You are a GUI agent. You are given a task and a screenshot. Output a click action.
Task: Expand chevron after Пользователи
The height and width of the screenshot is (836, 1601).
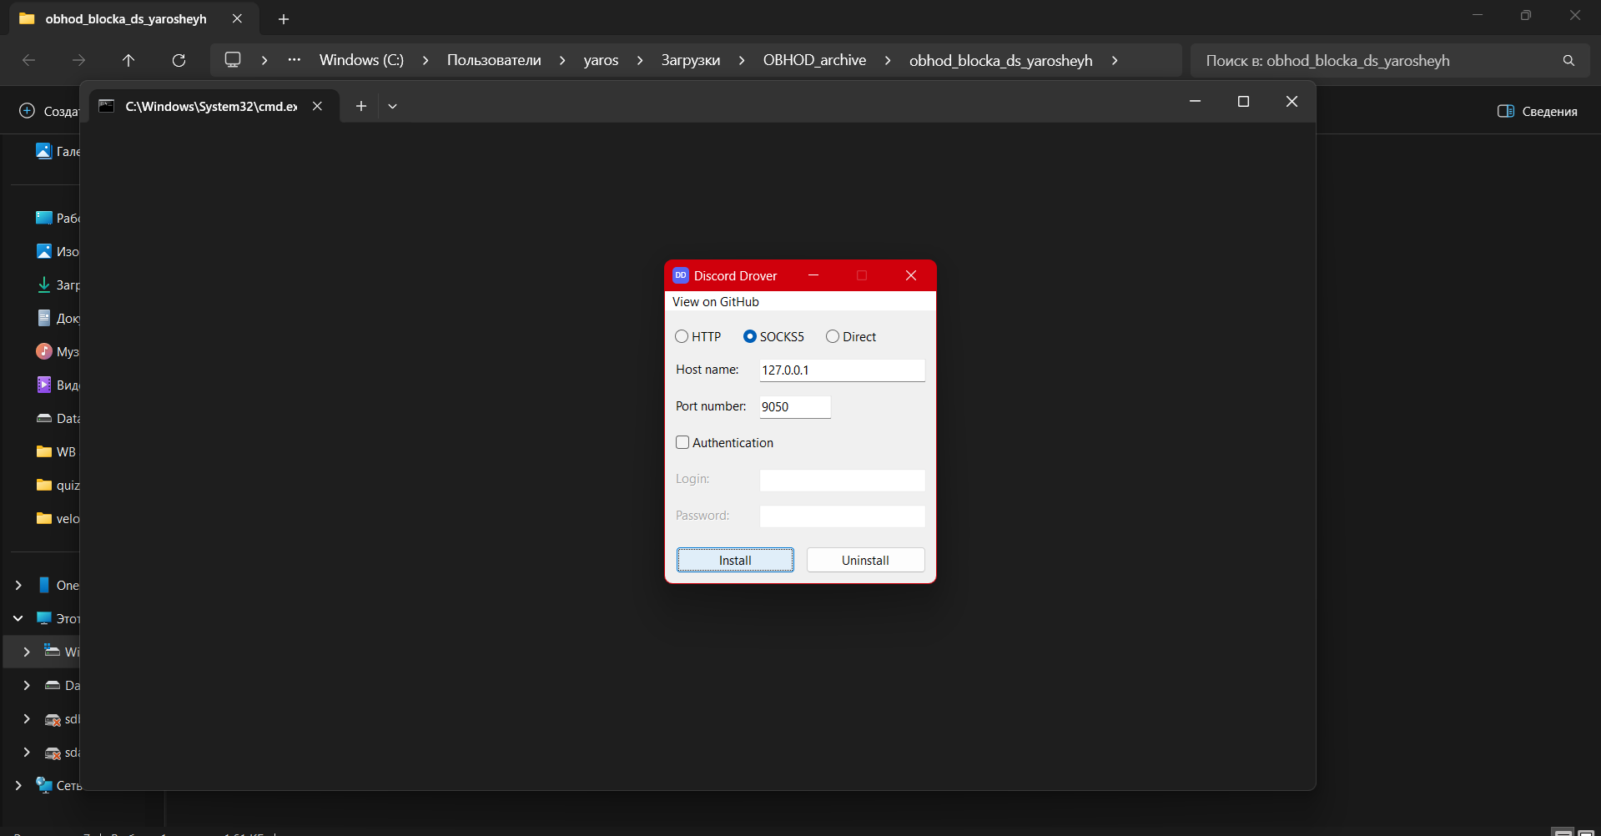[x=562, y=60]
